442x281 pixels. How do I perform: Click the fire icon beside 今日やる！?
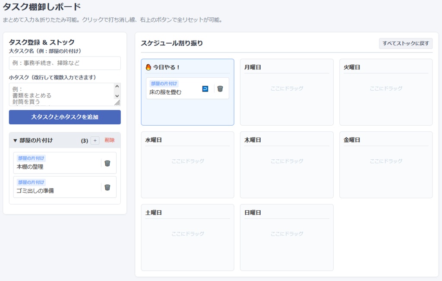pyautogui.click(x=148, y=67)
